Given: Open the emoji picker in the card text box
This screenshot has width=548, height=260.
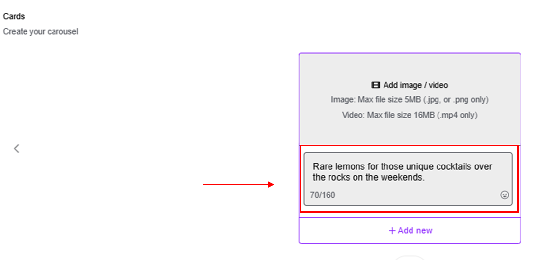Looking at the screenshot, I should (505, 195).
